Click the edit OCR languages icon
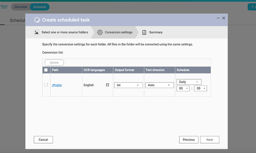 [108, 85]
